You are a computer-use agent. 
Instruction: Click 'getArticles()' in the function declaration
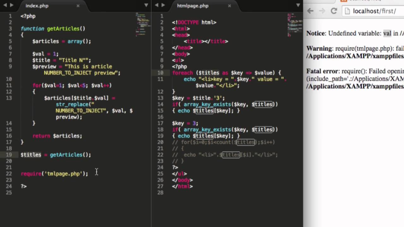[66, 29]
